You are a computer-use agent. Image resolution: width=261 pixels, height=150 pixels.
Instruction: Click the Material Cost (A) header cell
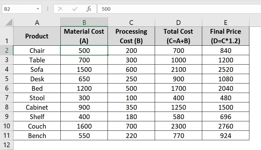[84, 36]
